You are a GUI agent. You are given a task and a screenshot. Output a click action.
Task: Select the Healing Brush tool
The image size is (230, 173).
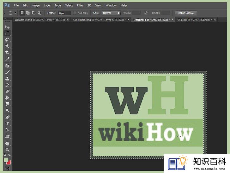pyautogui.click(x=7, y=66)
